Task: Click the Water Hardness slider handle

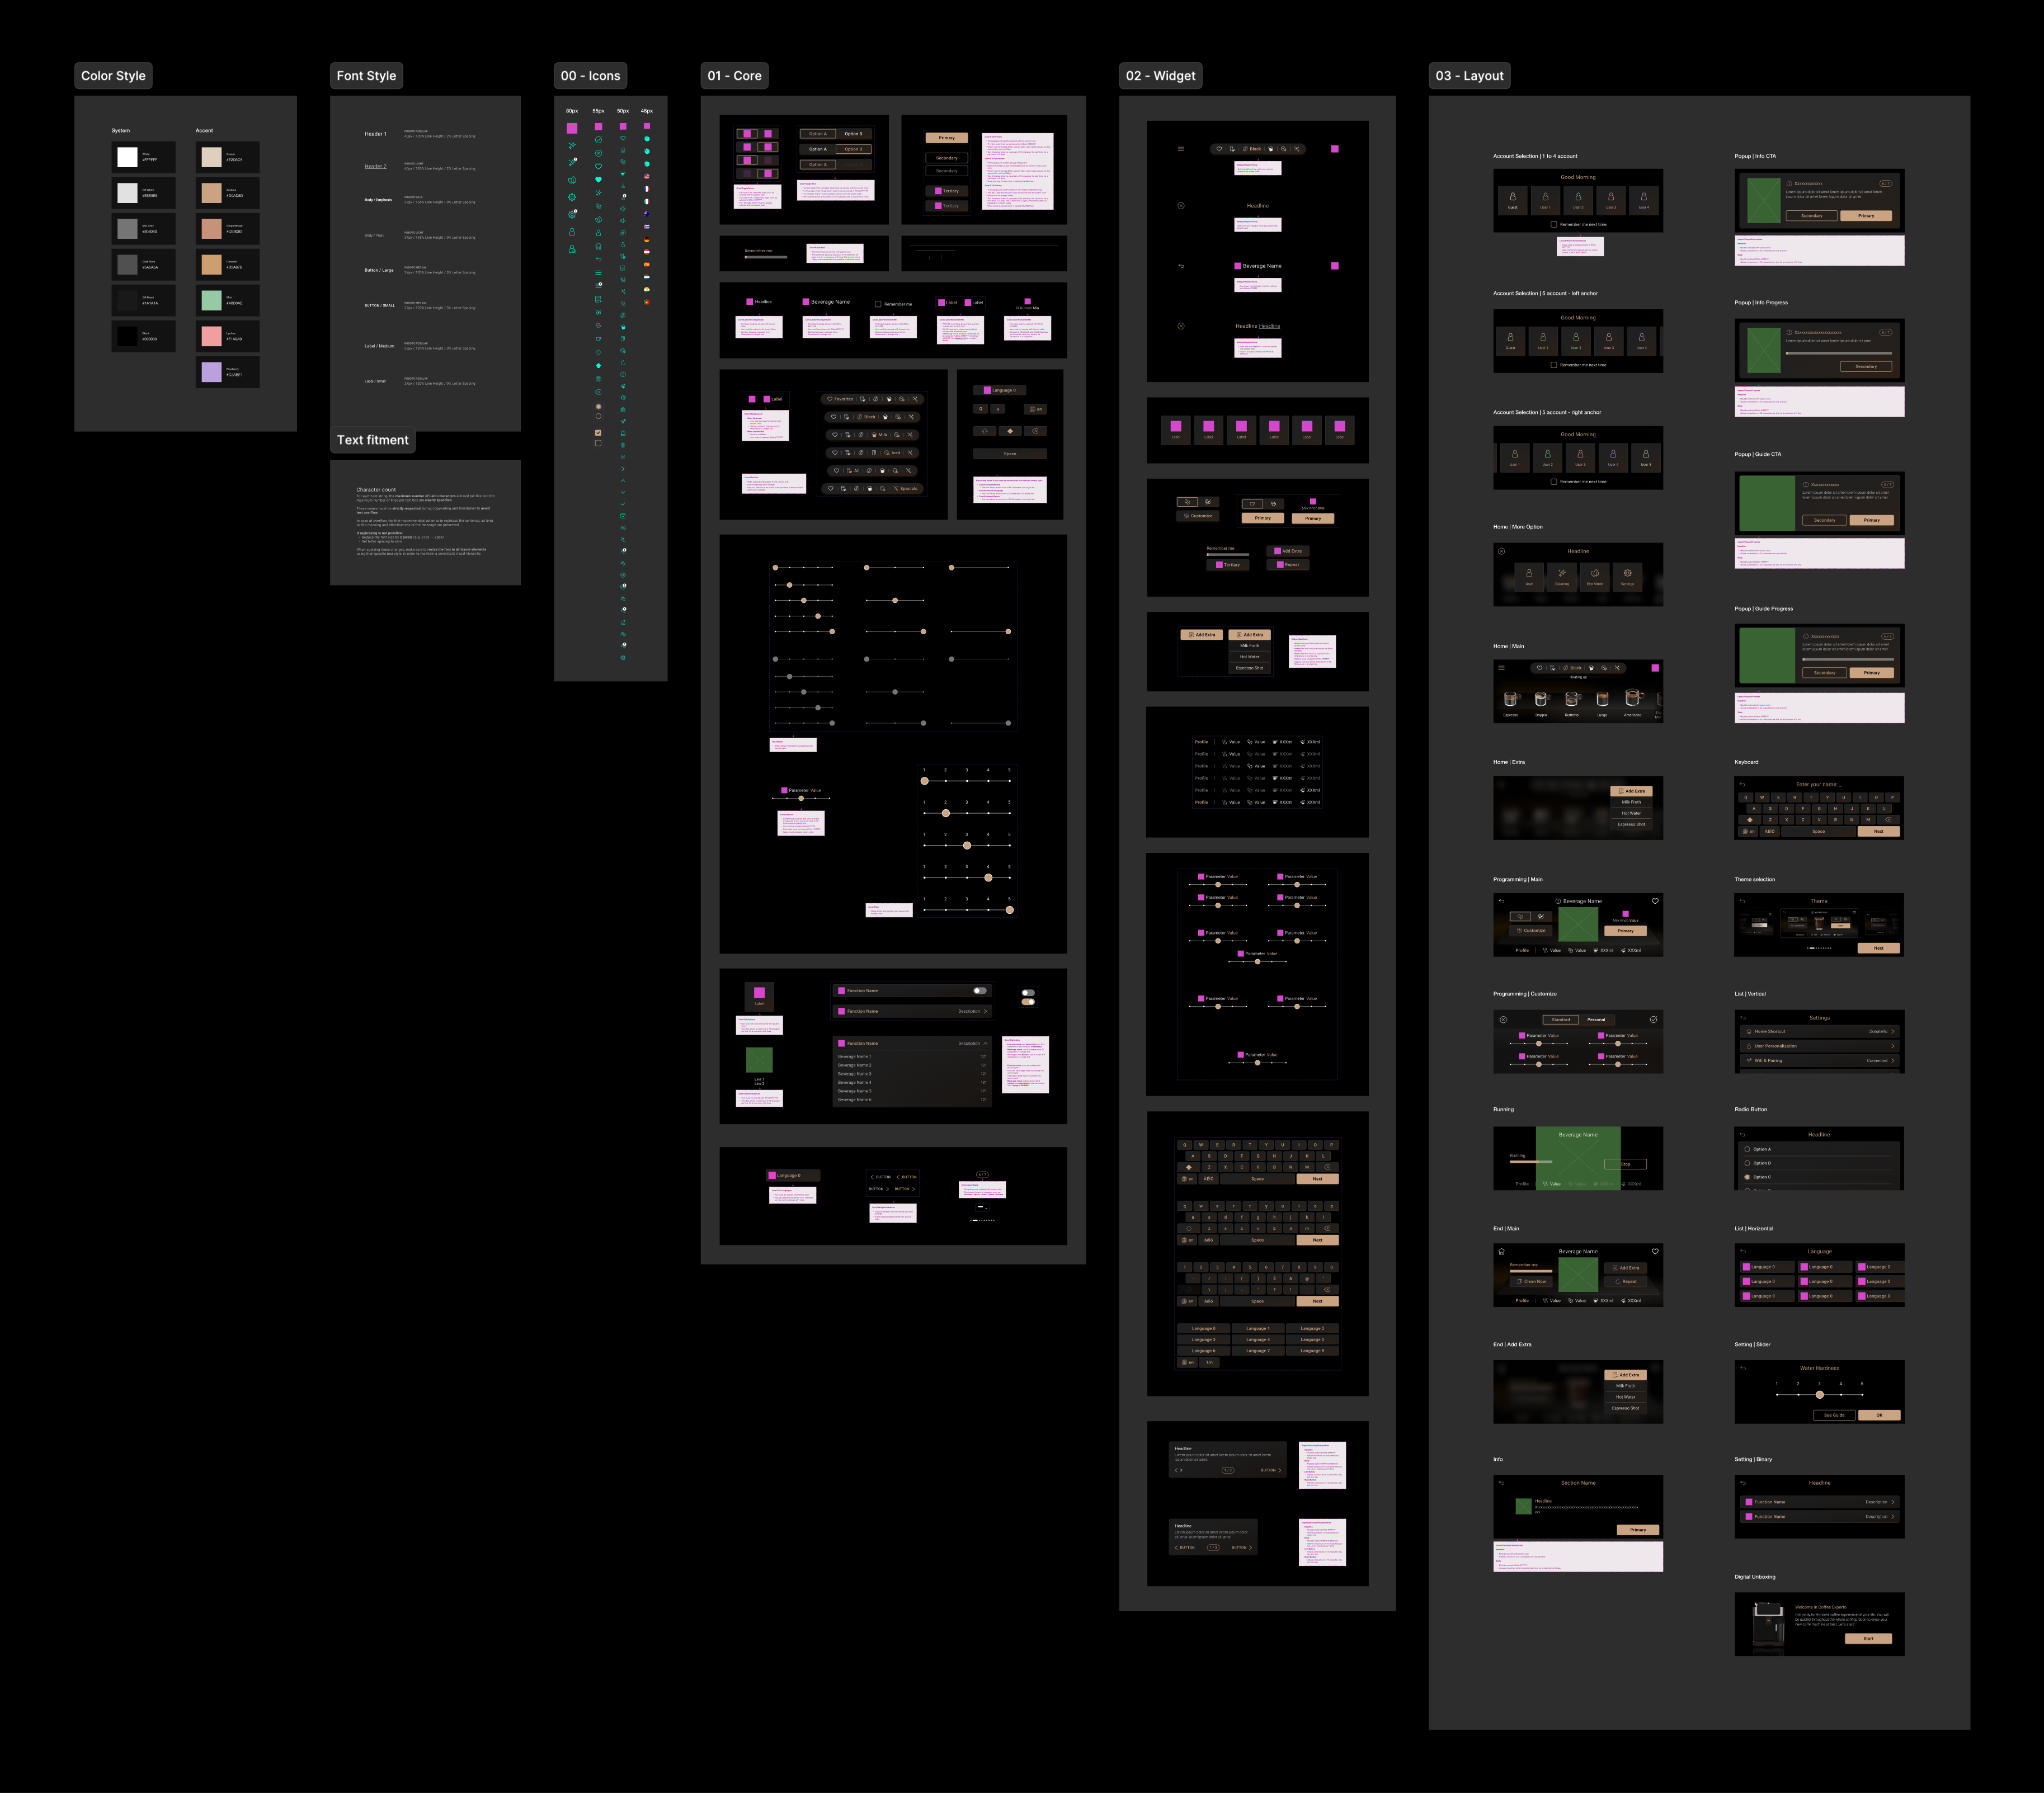Action: click(x=1820, y=1395)
